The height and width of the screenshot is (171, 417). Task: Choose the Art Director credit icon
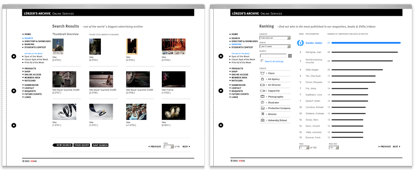pos(262,85)
